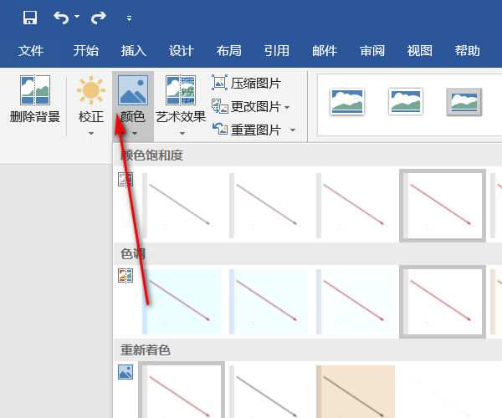502x418 pixels.
Task: Choose the washout recolor thumbnail
Action: [443, 392]
